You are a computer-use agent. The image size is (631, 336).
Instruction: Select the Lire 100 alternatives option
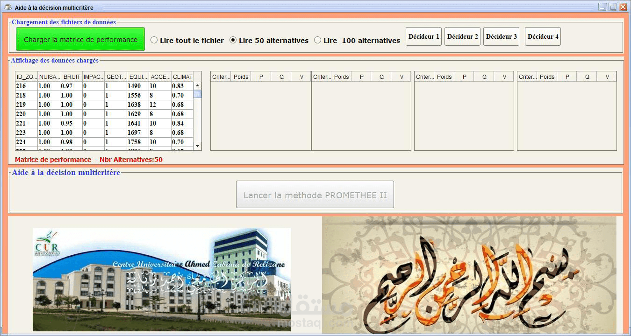pyautogui.click(x=357, y=41)
